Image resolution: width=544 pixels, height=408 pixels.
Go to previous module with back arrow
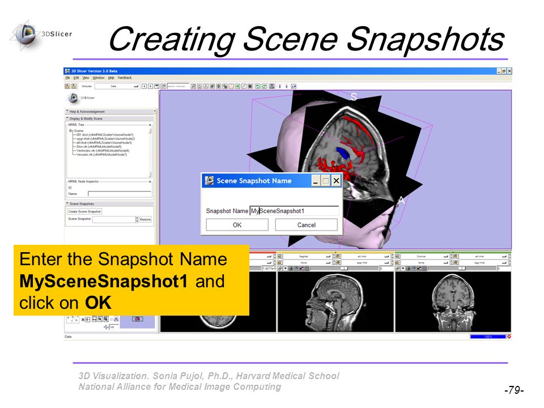coord(144,86)
